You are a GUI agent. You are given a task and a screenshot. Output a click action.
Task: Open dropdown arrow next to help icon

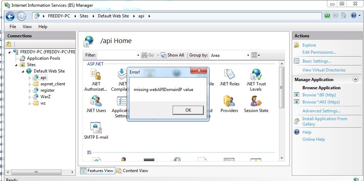point(359,16)
